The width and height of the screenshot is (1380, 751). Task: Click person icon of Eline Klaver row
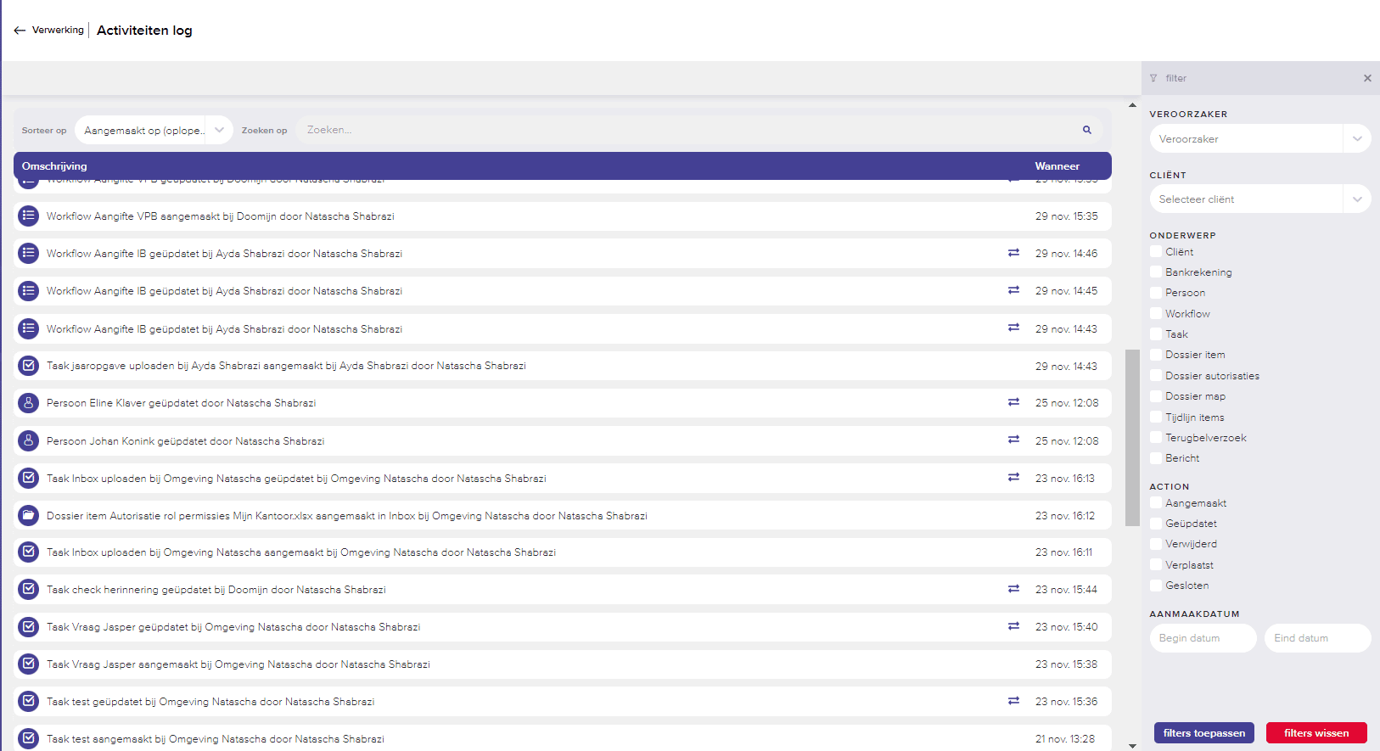tap(29, 403)
